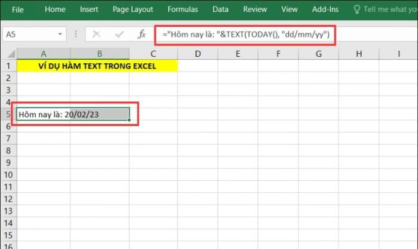
Task: Switch to the Home ribbon tab
Action: pyautogui.click(x=55, y=10)
